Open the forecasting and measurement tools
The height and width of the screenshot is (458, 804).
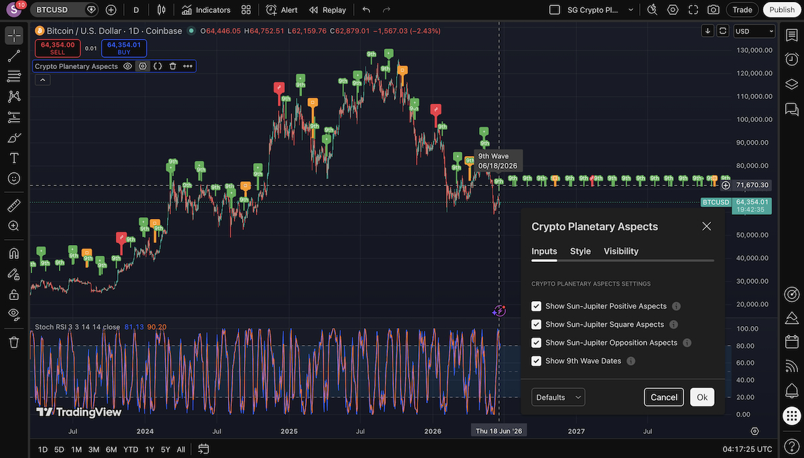(13, 117)
